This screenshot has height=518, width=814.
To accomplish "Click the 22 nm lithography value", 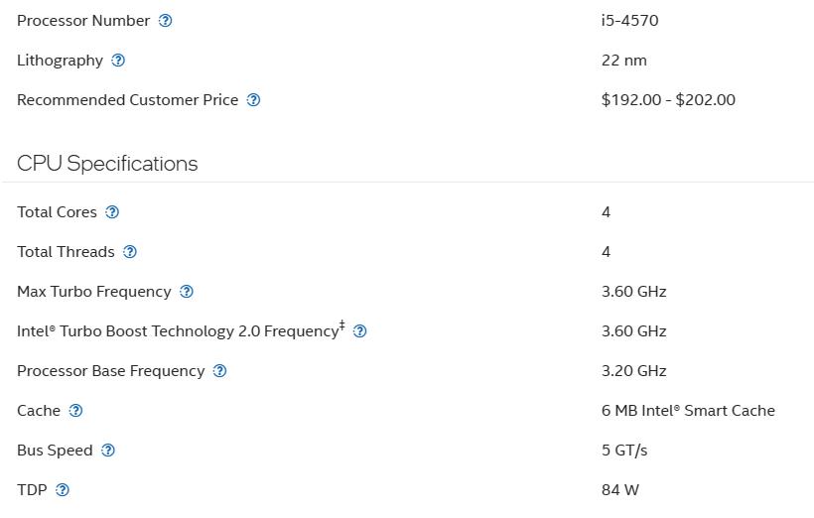I will (x=623, y=61).
